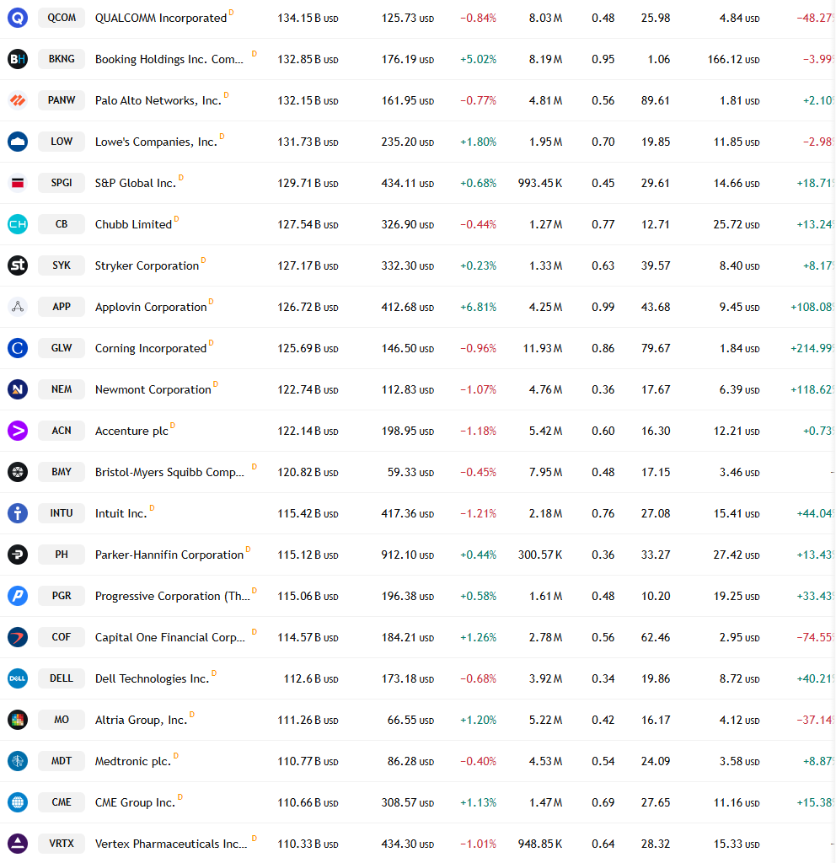
Task: Select the LOW ticker badge
Action: [62, 142]
